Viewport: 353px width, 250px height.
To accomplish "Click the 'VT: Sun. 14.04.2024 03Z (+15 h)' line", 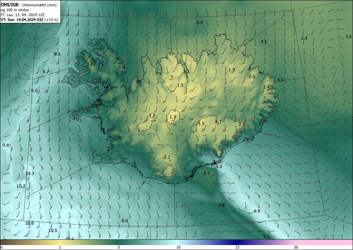I will click(x=29, y=20).
